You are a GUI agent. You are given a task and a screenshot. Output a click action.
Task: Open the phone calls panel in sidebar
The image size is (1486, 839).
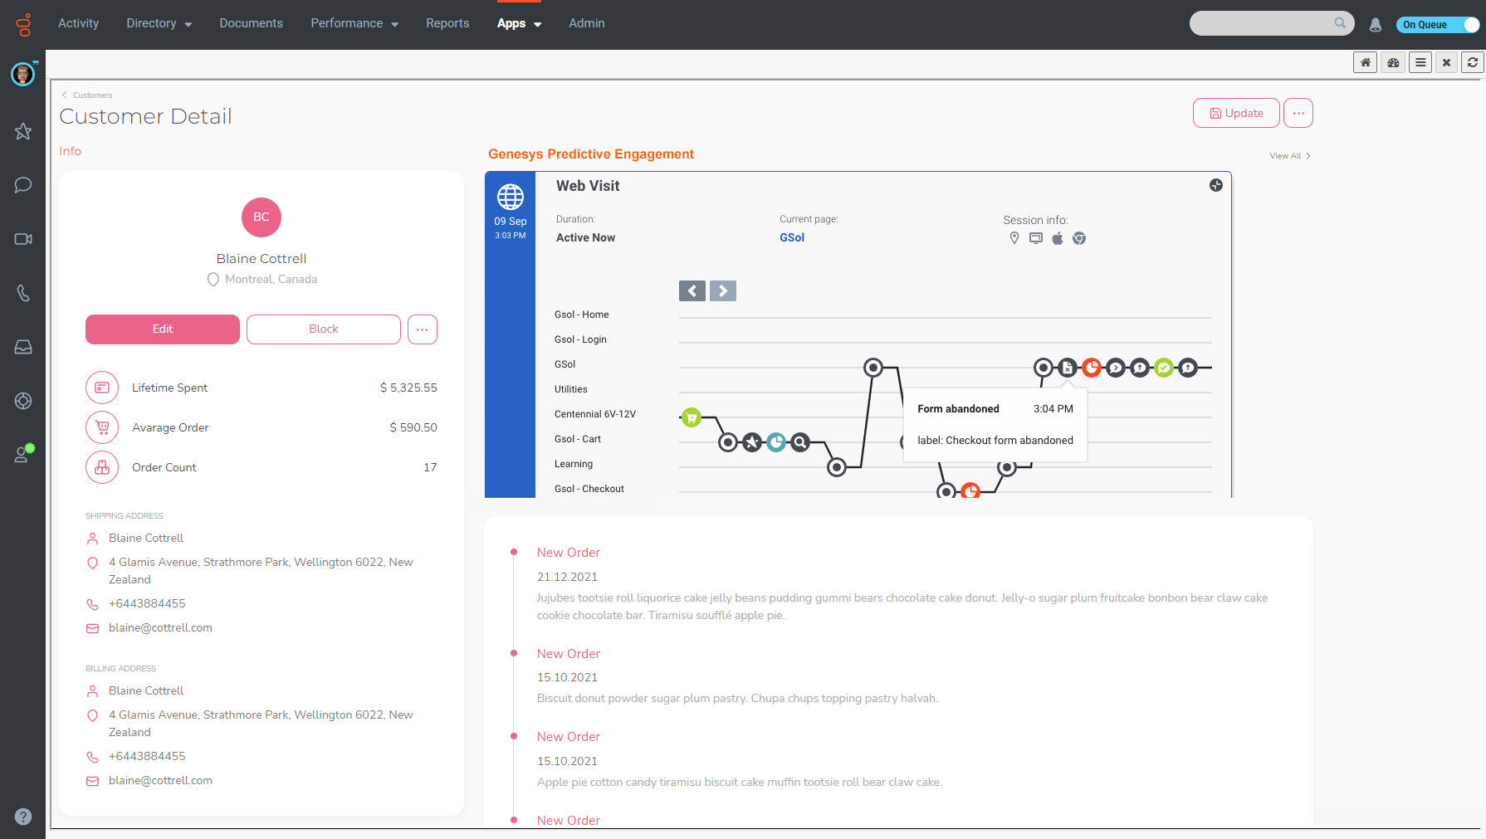[x=22, y=293]
